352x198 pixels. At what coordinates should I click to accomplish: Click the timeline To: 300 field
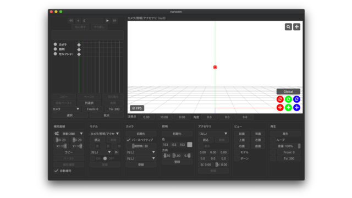[114, 109]
